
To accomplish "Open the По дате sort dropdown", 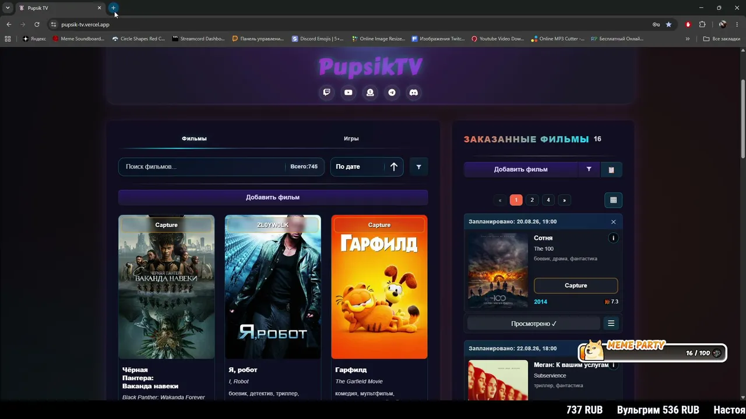I will [357, 167].
